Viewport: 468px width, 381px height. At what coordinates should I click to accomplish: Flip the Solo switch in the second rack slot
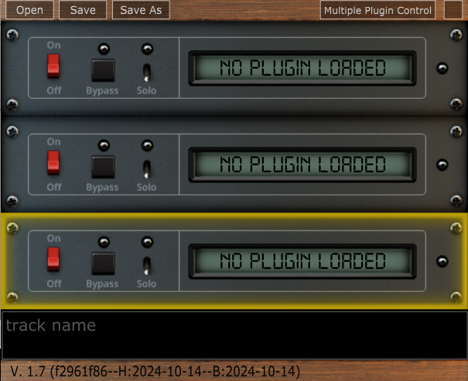[x=146, y=169]
